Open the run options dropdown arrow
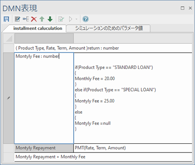Screen dimensions: 195x165 click(x=76, y=19)
